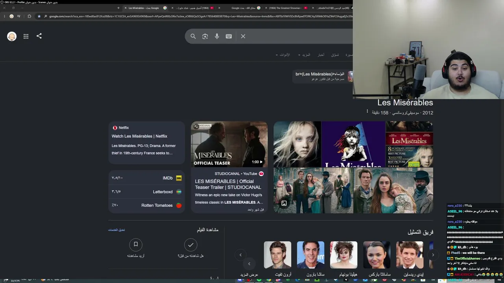This screenshot has width=504, height=283.
Task: Open the IMDb rating row
Action: (x=146, y=178)
